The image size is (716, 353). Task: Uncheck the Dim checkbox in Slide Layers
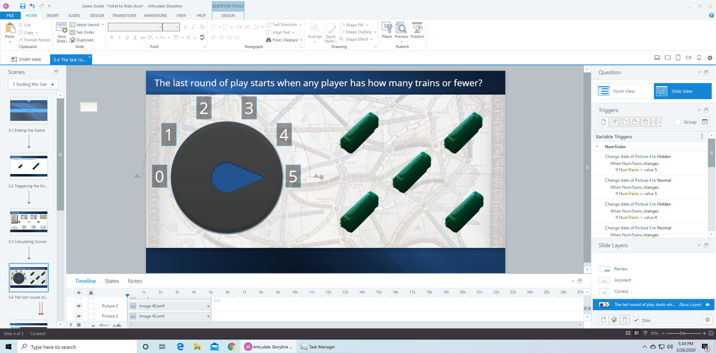(636, 320)
